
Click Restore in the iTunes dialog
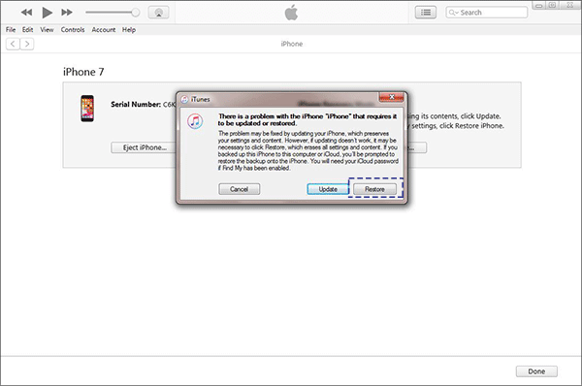[374, 189]
